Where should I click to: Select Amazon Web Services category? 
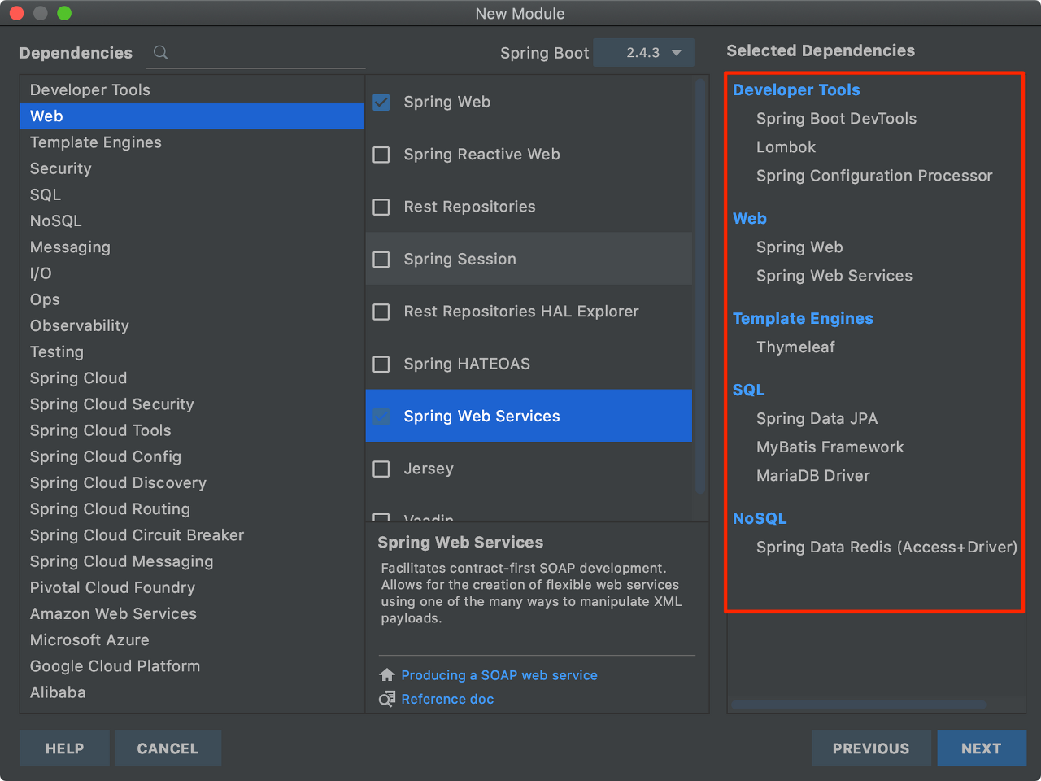[192, 613]
